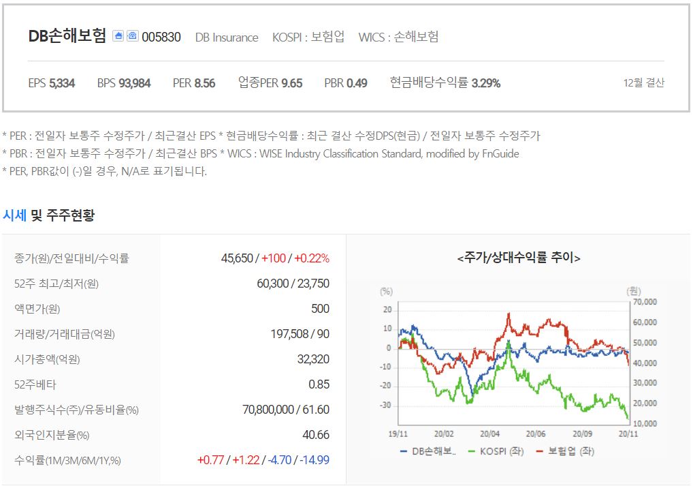The height and width of the screenshot is (486, 693).
Task: Click the closing price 45,650
Action: pyautogui.click(x=238, y=258)
